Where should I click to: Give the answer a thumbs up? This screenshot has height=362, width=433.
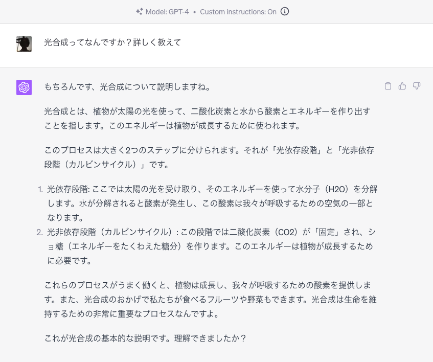tap(402, 86)
